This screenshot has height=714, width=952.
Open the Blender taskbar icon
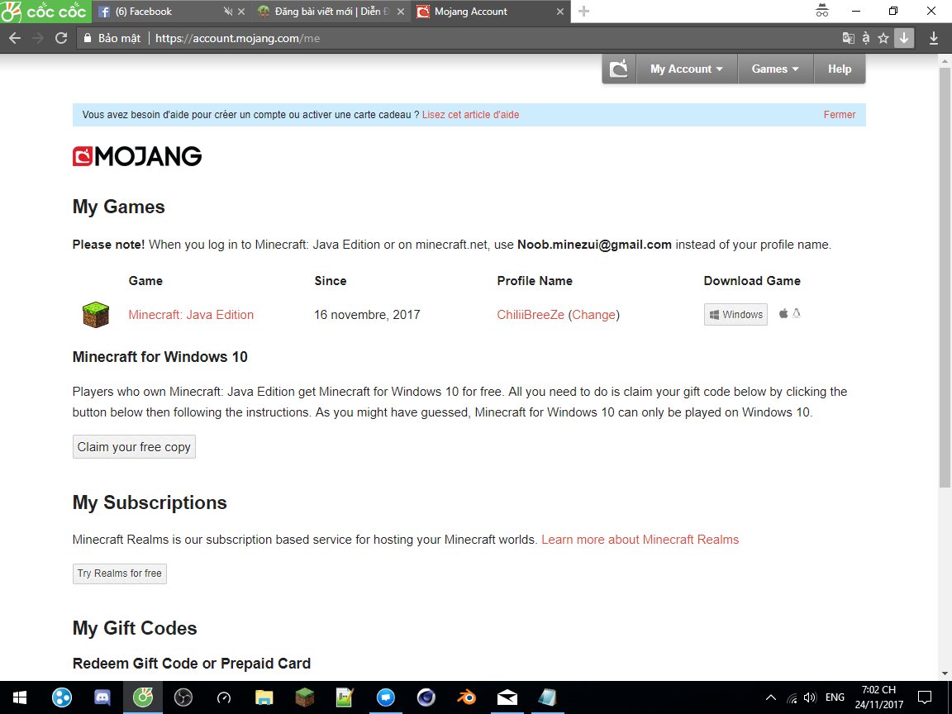(x=466, y=697)
